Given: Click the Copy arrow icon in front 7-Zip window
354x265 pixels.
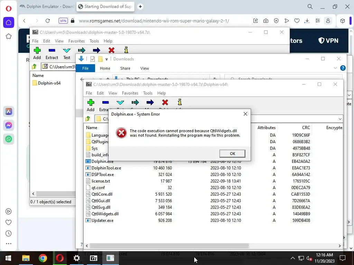Looking at the screenshot, I should click(x=135, y=103).
